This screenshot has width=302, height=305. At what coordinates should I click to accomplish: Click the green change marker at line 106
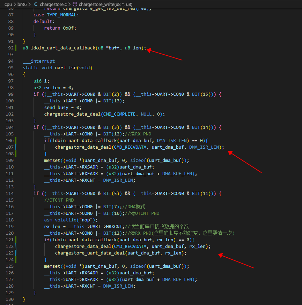16,140
